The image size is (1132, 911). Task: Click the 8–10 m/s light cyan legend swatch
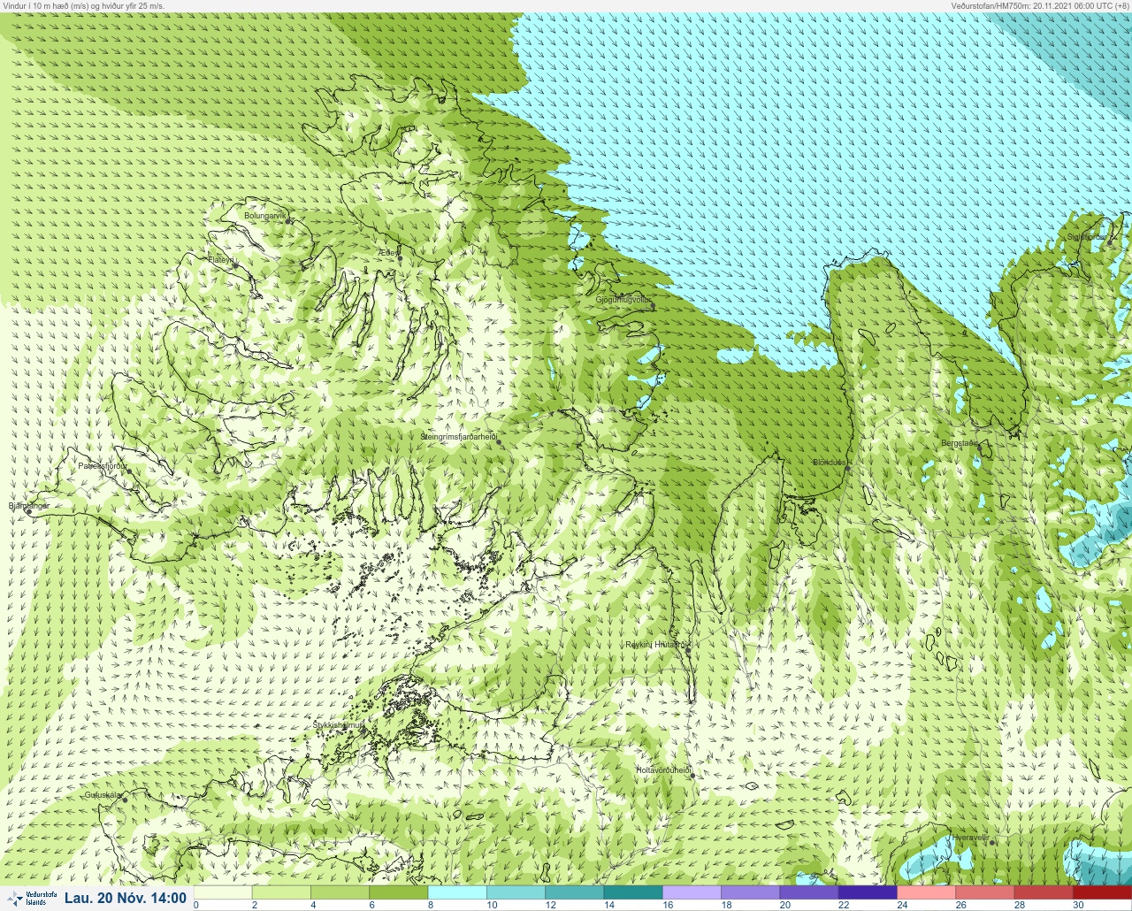click(457, 892)
